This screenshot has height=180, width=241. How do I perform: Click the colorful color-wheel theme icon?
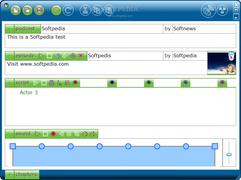(x=6, y=5)
